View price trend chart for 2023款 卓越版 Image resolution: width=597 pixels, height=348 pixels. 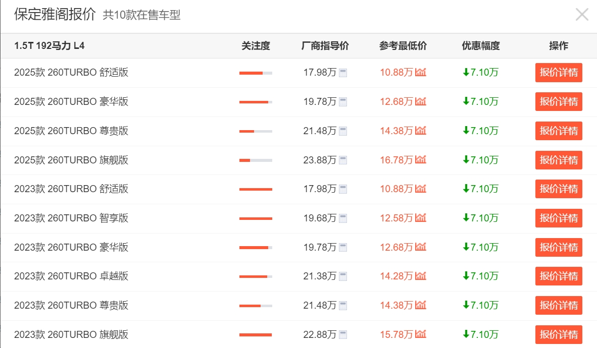(421, 276)
